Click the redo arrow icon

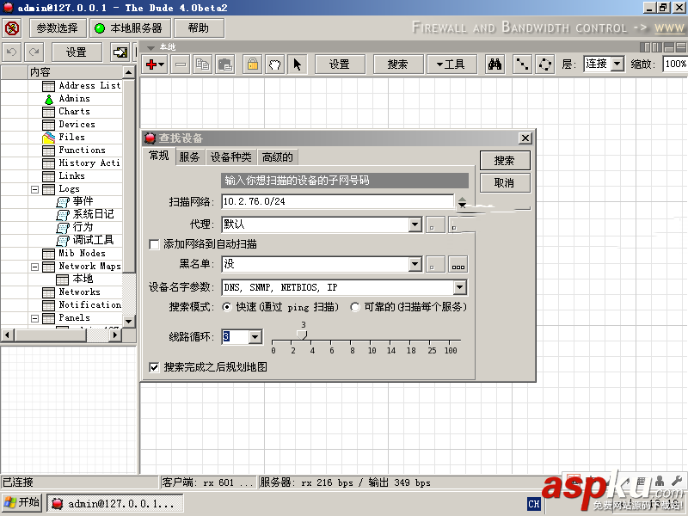coord(34,52)
